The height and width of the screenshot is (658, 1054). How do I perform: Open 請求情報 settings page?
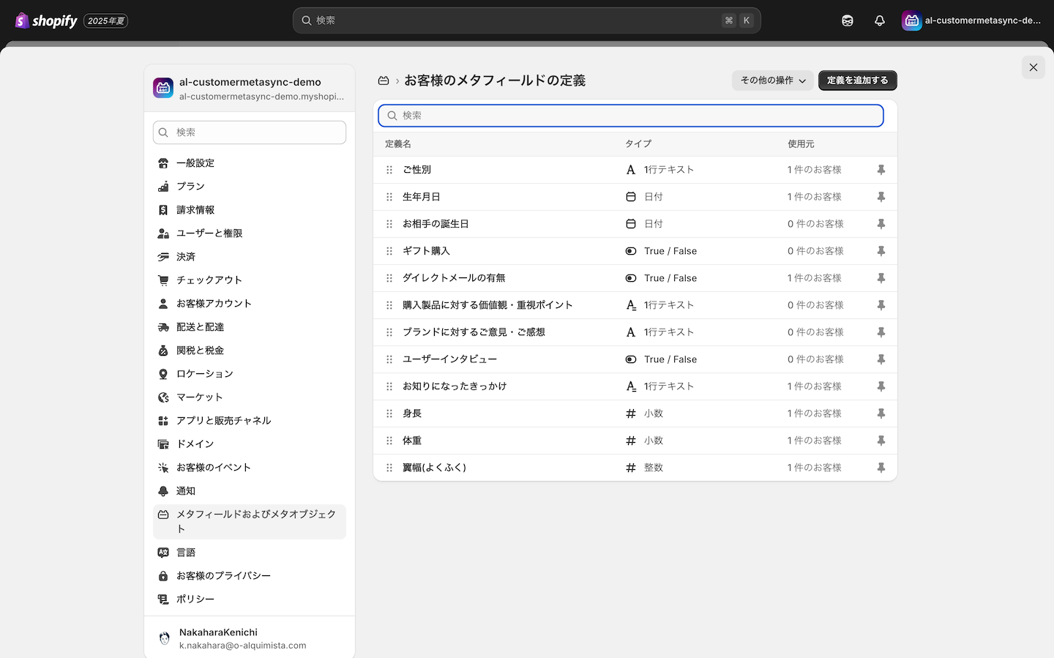[250, 210]
